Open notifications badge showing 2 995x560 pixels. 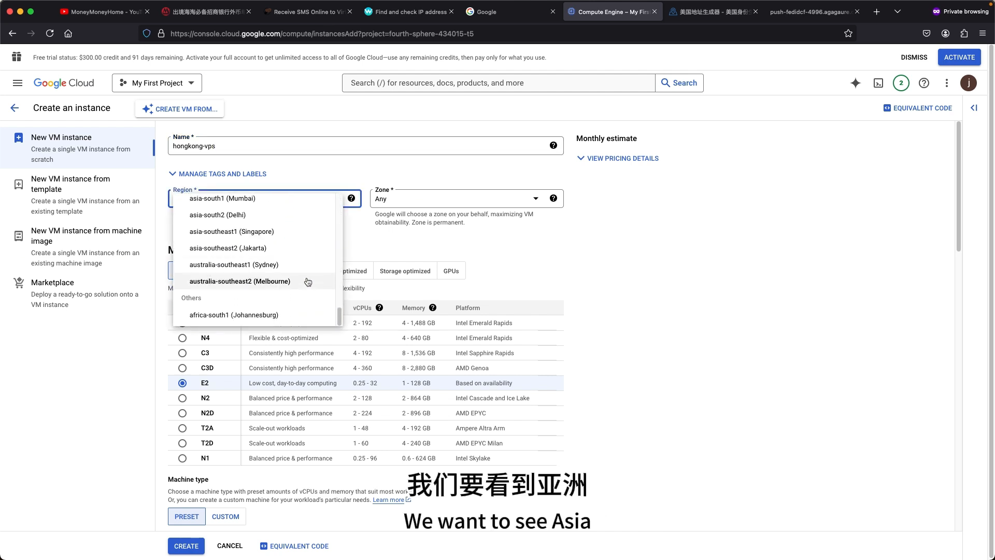point(901,83)
